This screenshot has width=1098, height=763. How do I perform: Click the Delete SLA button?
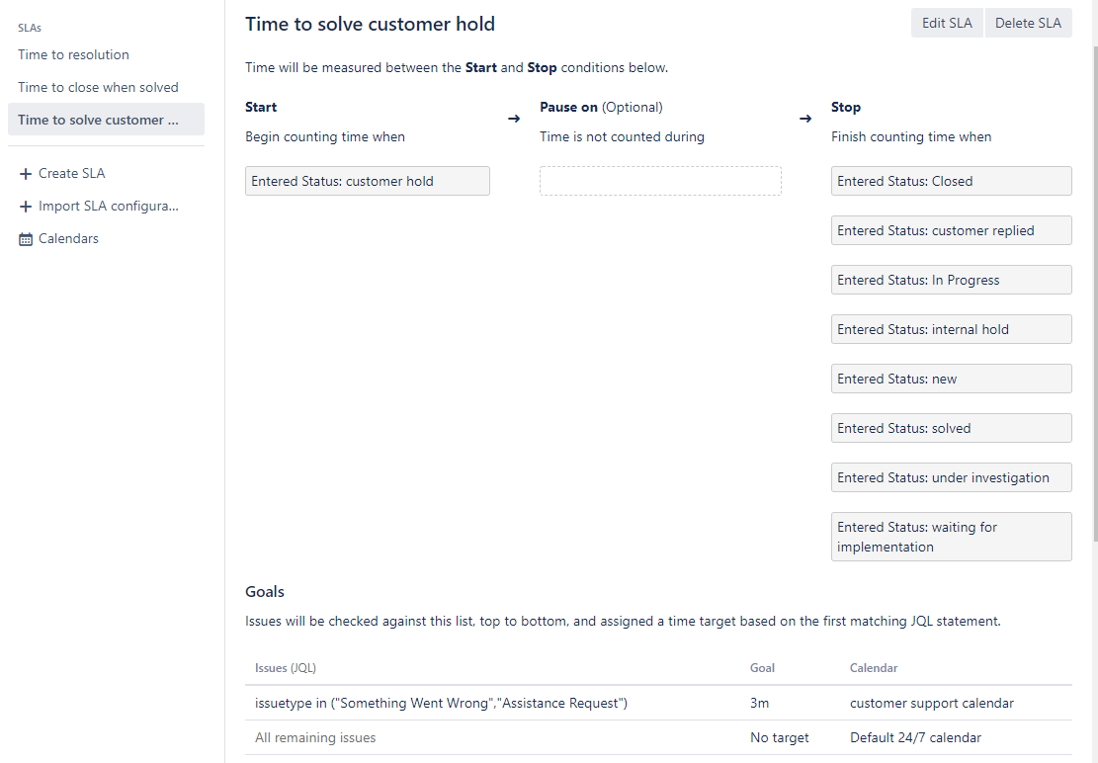[x=1028, y=23]
